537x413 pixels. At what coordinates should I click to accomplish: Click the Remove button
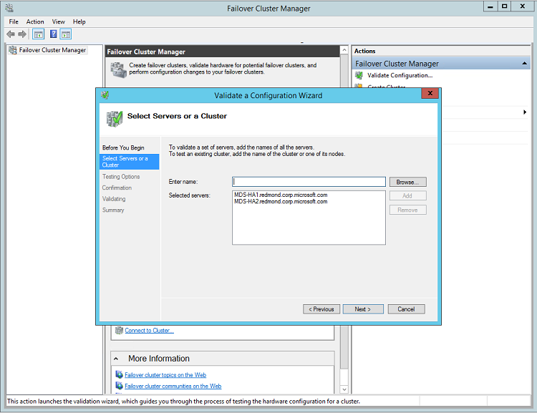coord(407,210)
